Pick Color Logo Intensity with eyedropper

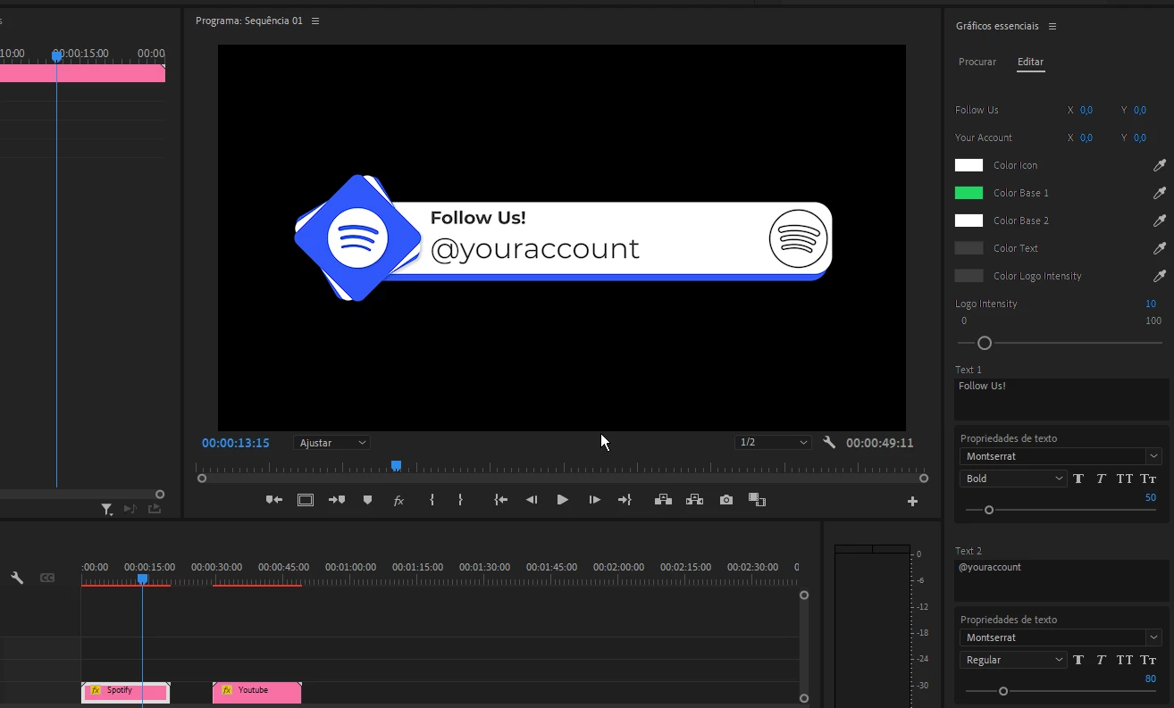click(x=1160, y=276)
